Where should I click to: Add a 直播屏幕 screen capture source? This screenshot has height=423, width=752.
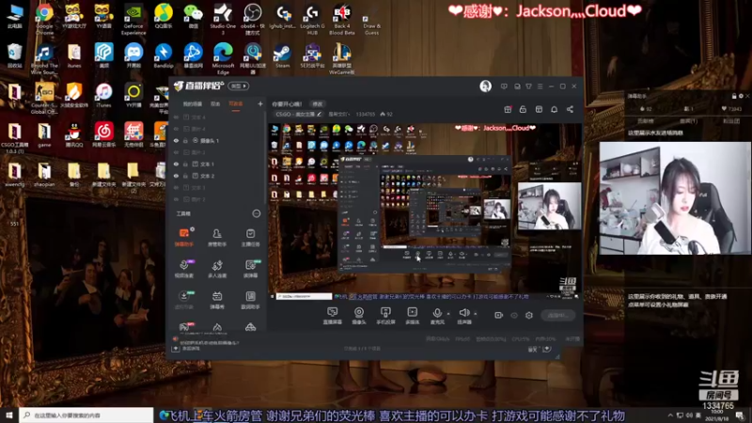pyautogui.click(x=332, y=316)
